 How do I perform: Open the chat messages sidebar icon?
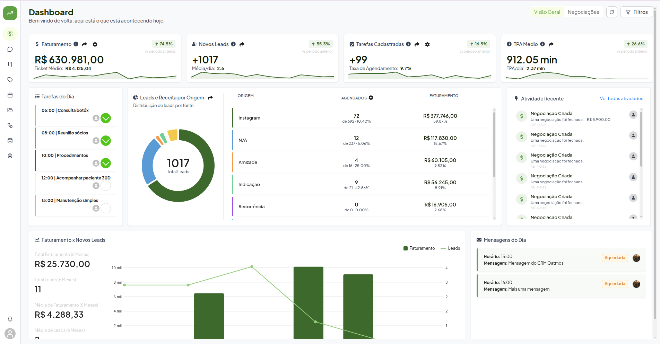[10, 49]
